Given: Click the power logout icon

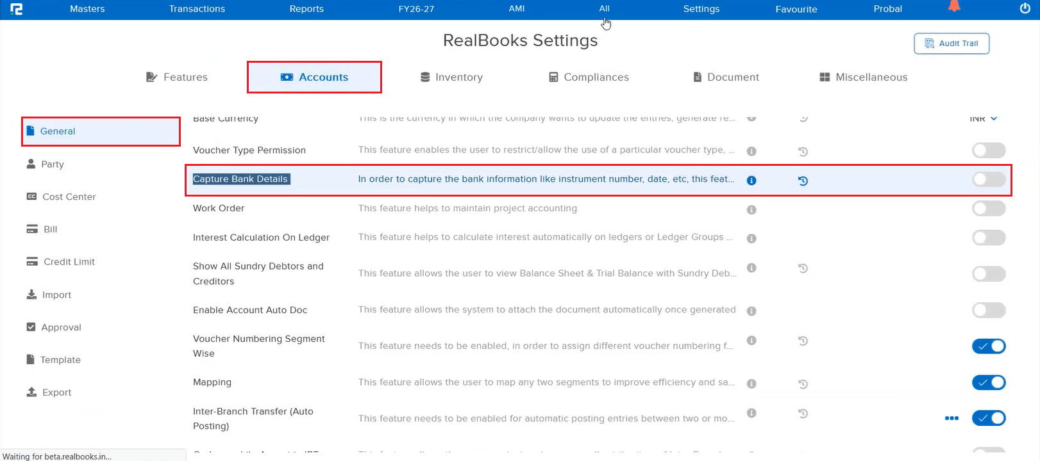Looking at the screenshot, I should point(1025,8).
